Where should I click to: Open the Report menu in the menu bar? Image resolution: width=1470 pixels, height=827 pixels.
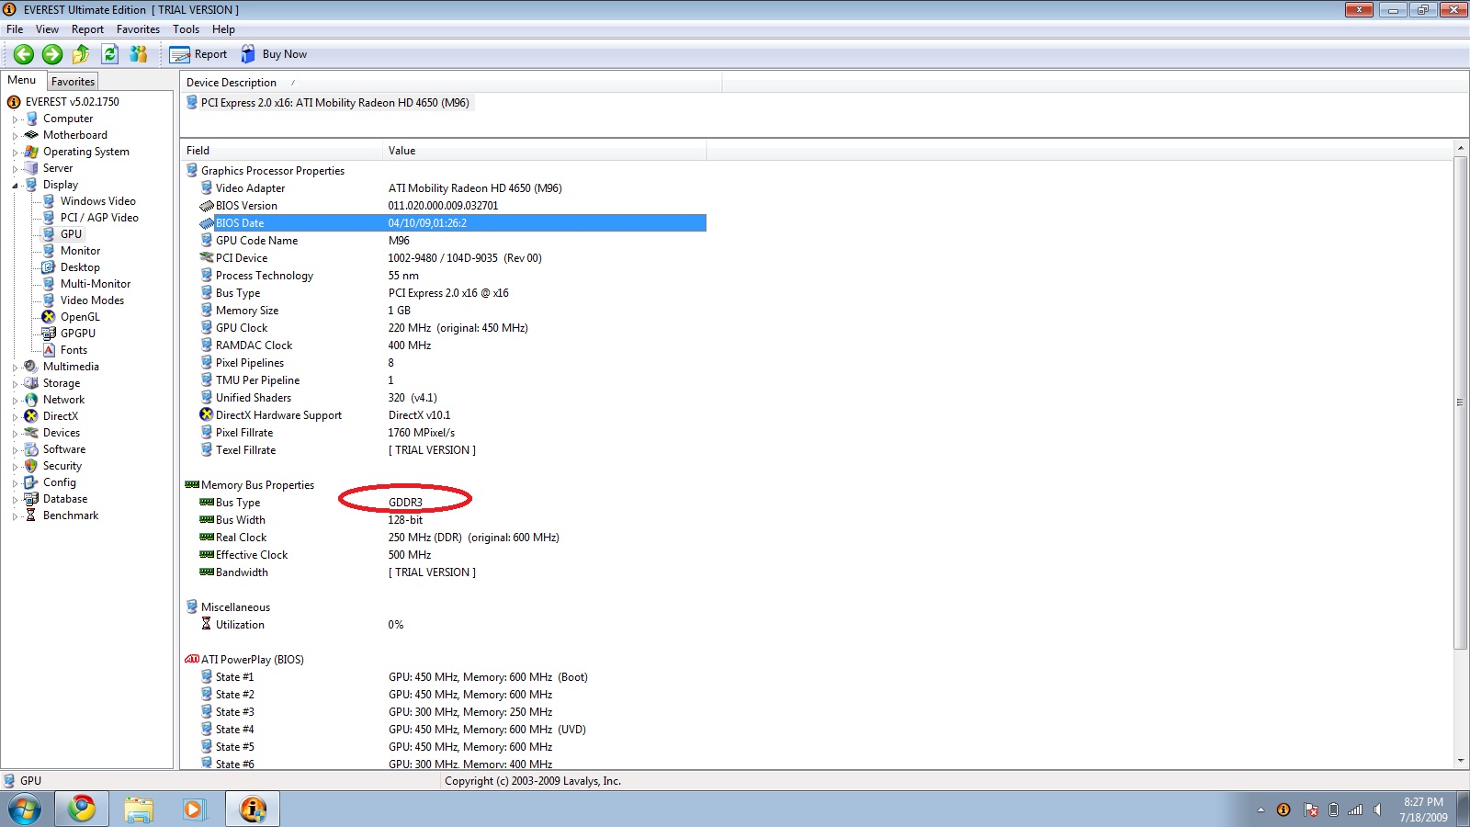click(x=87, y=29)
